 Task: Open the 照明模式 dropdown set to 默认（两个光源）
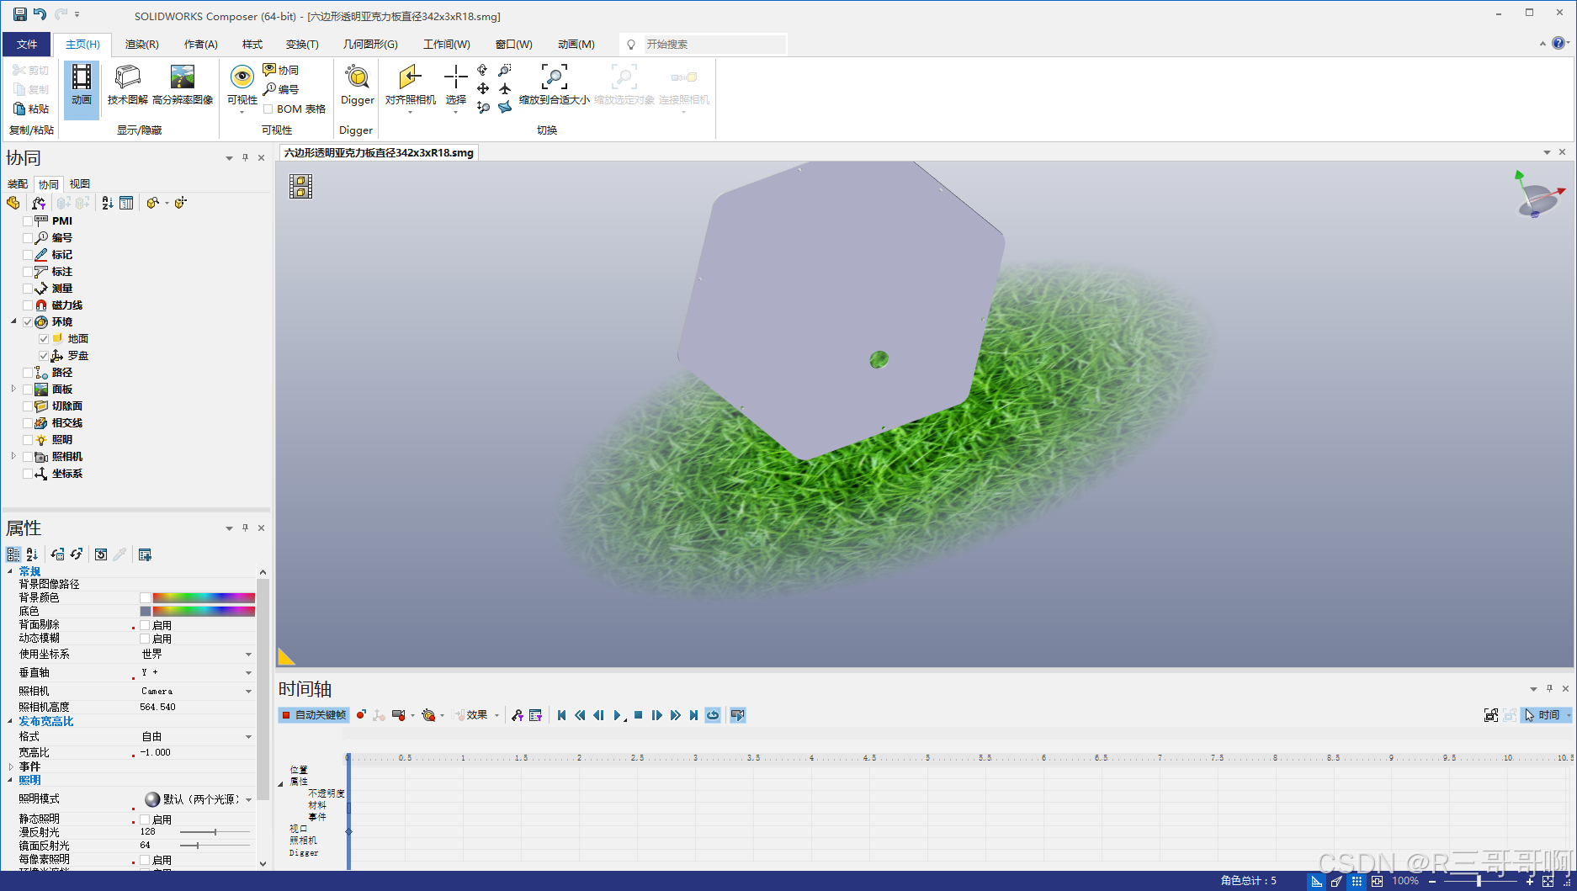click(247, 798)
